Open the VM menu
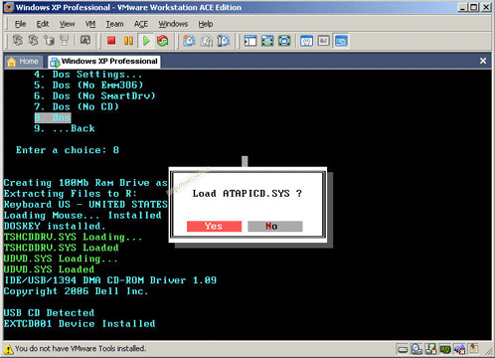Viewport: 495px width, 358px height. 90,24
